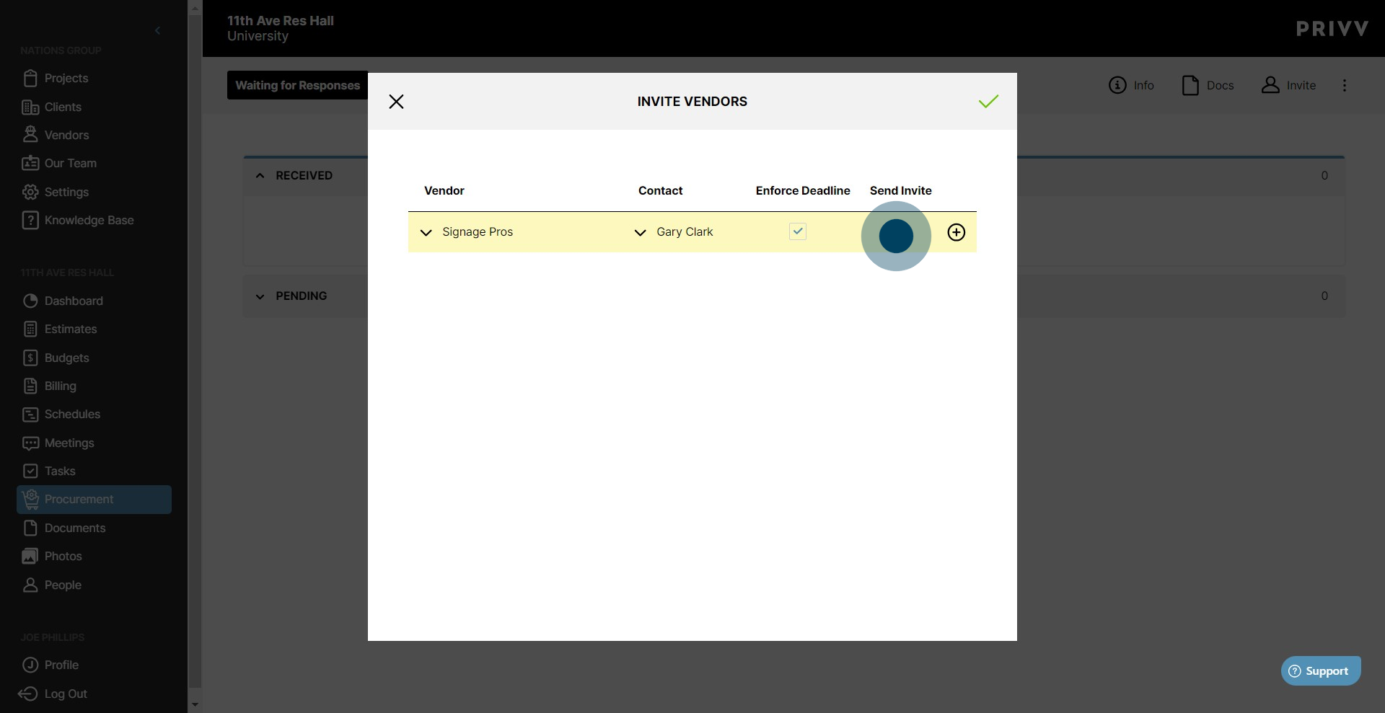This screenshot has height=713, width=1385.
Task: Go to People page
Action: (63, 585)
